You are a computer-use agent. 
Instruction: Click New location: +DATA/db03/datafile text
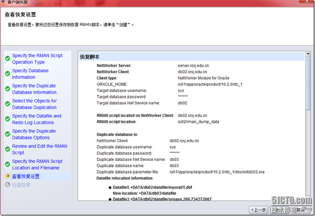(144, 193)
